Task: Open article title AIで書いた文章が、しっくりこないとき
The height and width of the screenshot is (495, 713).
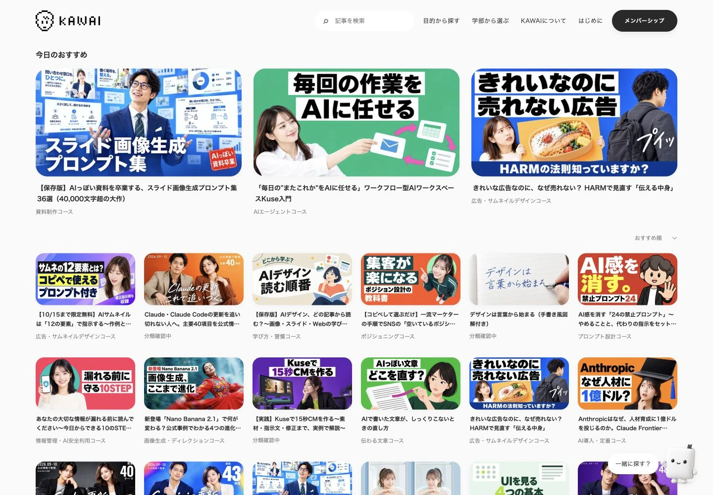Action: tap(408, 424)
